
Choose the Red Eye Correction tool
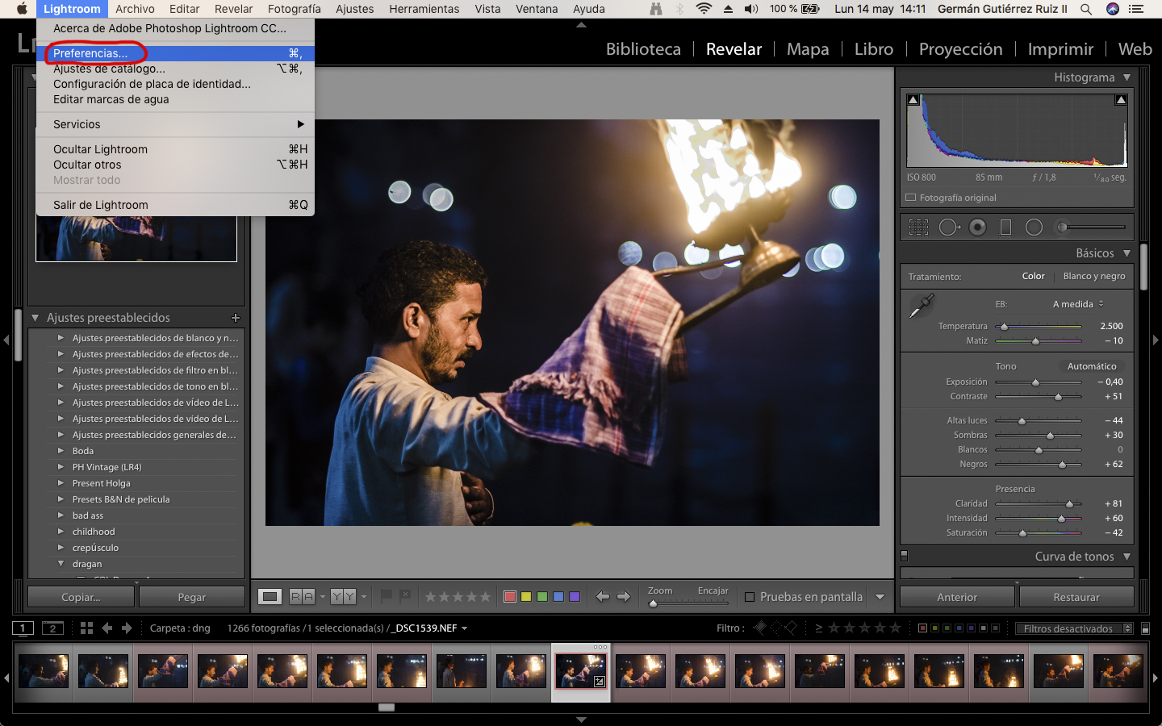(977, 227)
